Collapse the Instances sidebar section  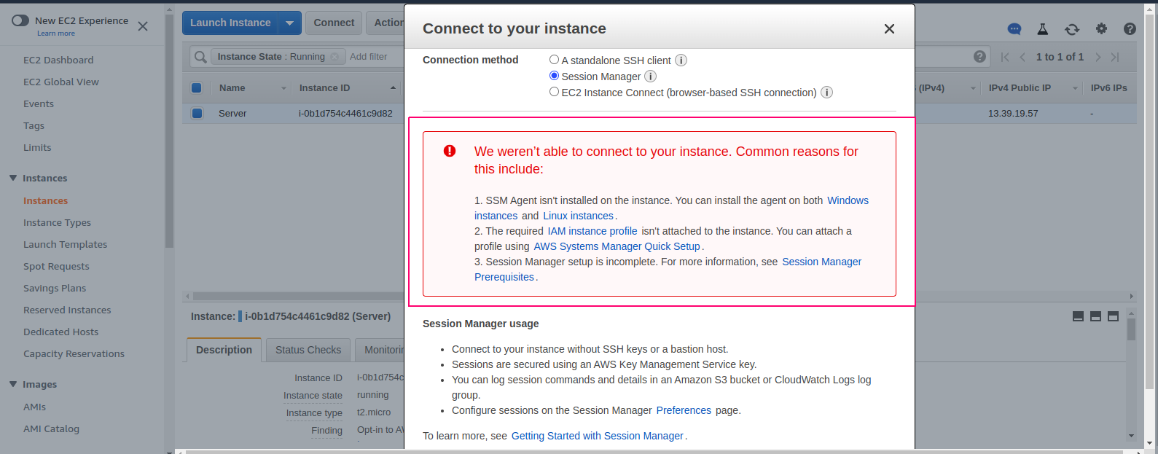coord(13,178)
